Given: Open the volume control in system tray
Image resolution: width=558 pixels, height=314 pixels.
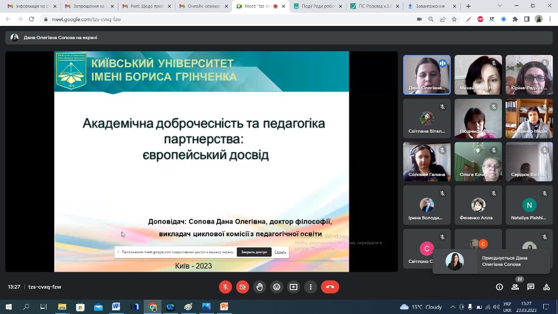Looking at the screenshot, I should [x=496, y=307].
